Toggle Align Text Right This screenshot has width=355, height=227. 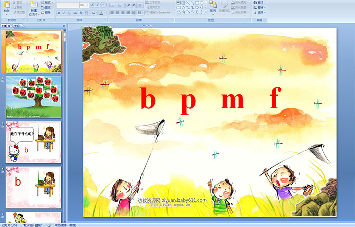(x=123, y=13)
